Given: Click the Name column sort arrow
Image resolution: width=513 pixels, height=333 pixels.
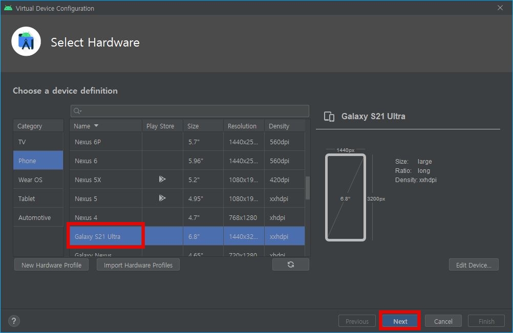Looking at the screenshot, I should click(x=96, y=126).
